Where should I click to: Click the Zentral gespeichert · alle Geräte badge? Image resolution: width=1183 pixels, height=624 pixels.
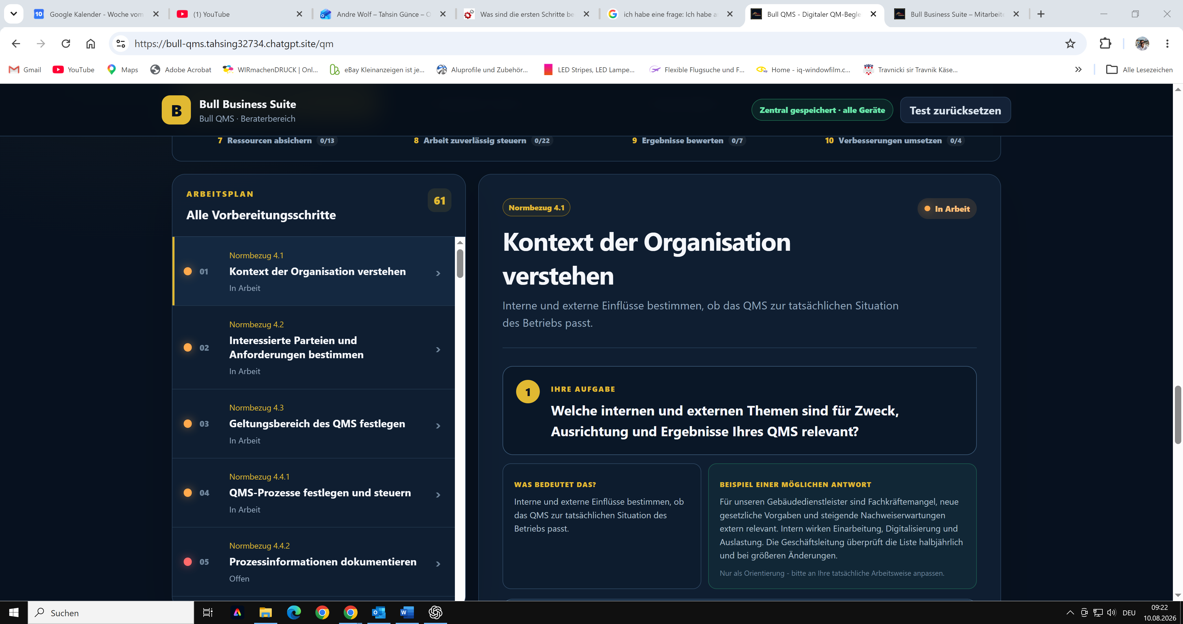(822, 110)
